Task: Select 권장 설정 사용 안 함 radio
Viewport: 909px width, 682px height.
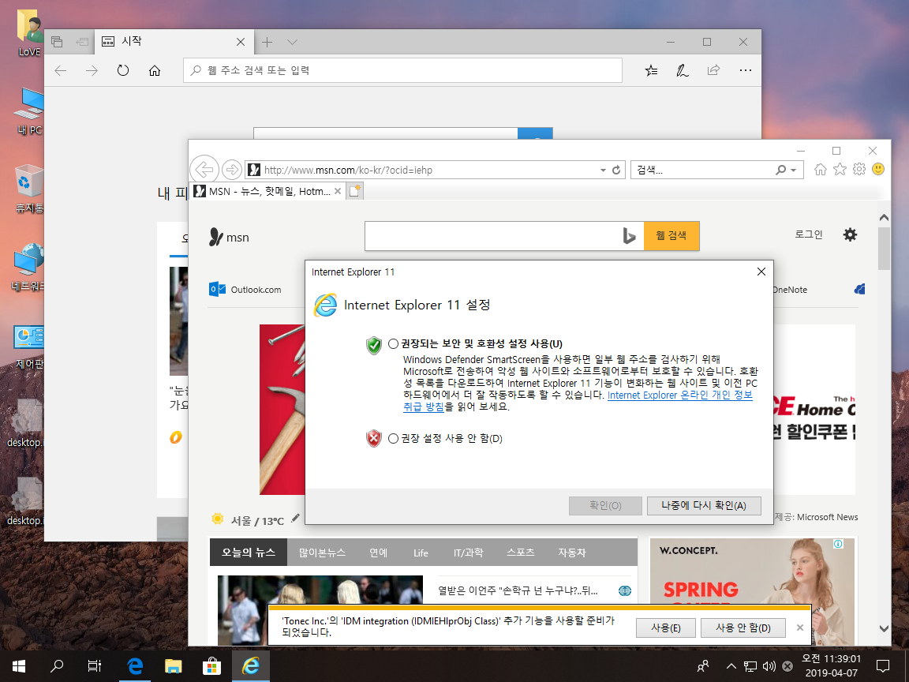Action: coord(393,438)
